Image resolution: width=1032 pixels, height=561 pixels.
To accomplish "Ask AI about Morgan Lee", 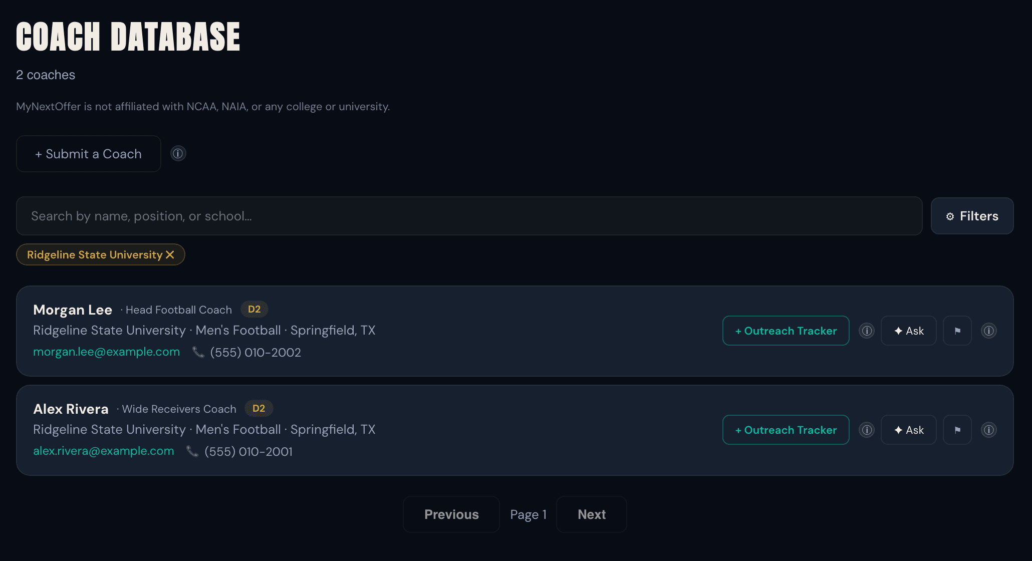I will [x=908, y=331].
